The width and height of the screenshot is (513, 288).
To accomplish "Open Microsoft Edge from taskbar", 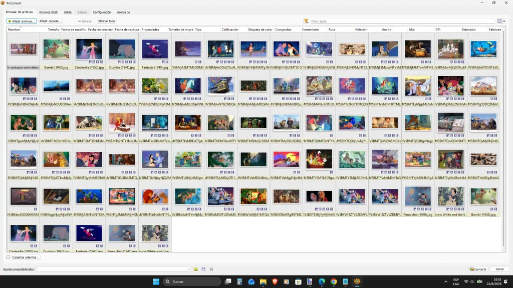I will 322,281.
